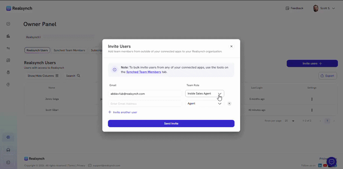
Task: Open the highlighted settings gear sidebar icon
Action: (8, 137)
